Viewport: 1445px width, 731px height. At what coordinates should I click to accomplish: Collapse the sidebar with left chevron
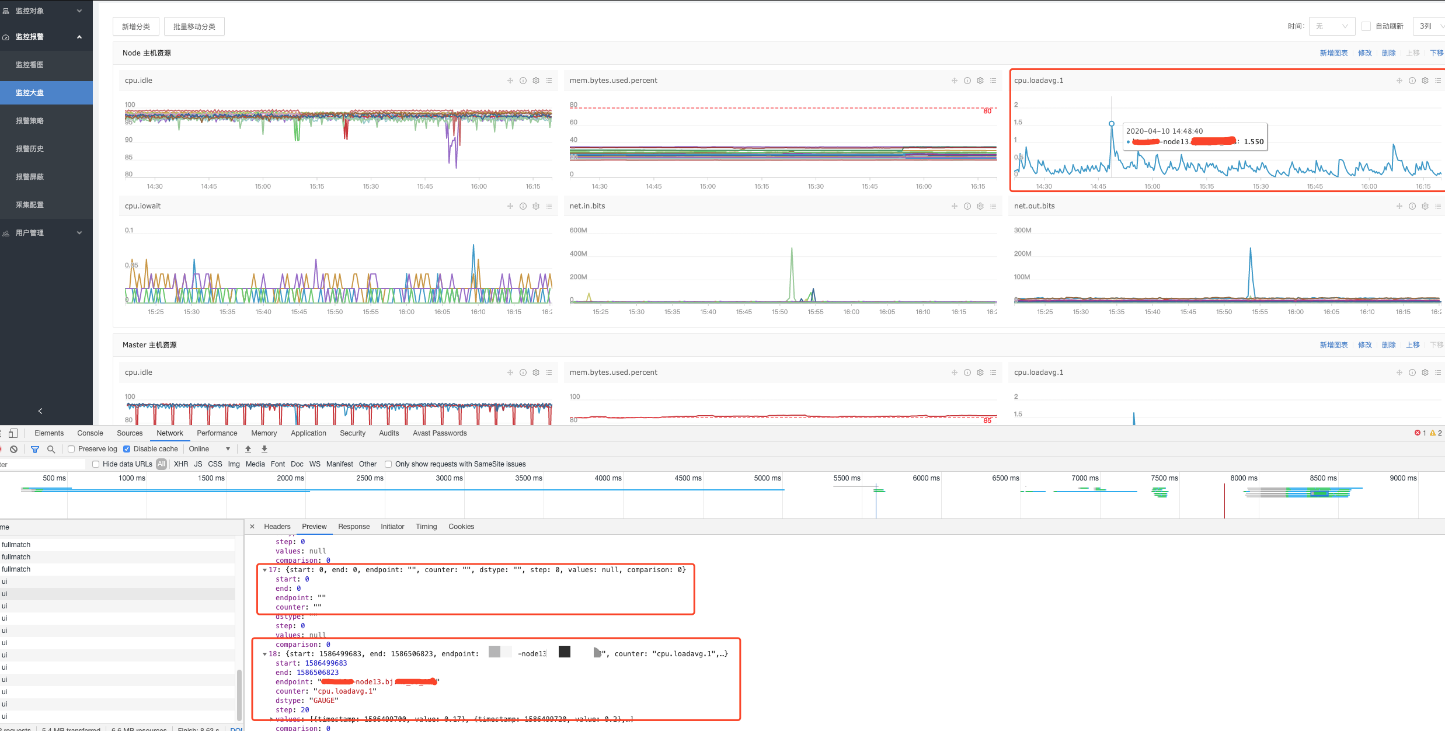tap(40, 411)
